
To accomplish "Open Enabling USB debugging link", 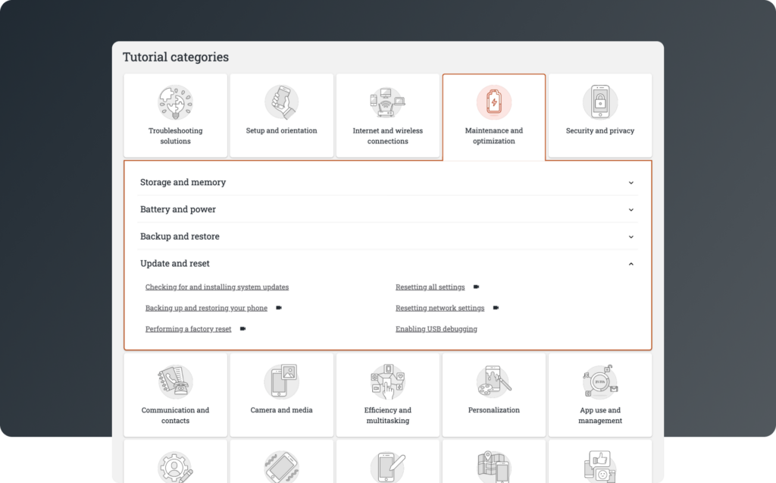I will [x=436, y=328].
